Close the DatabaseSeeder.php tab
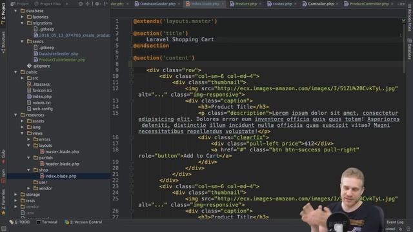Image resolution: width=413 pixels, height=232 pixels. [x=179, y=4]
